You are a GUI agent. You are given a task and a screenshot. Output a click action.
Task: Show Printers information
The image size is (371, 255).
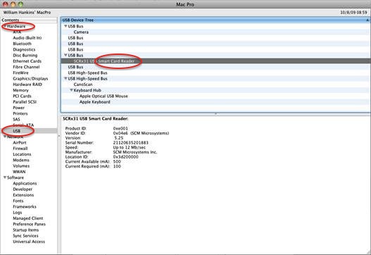point(20,113)
